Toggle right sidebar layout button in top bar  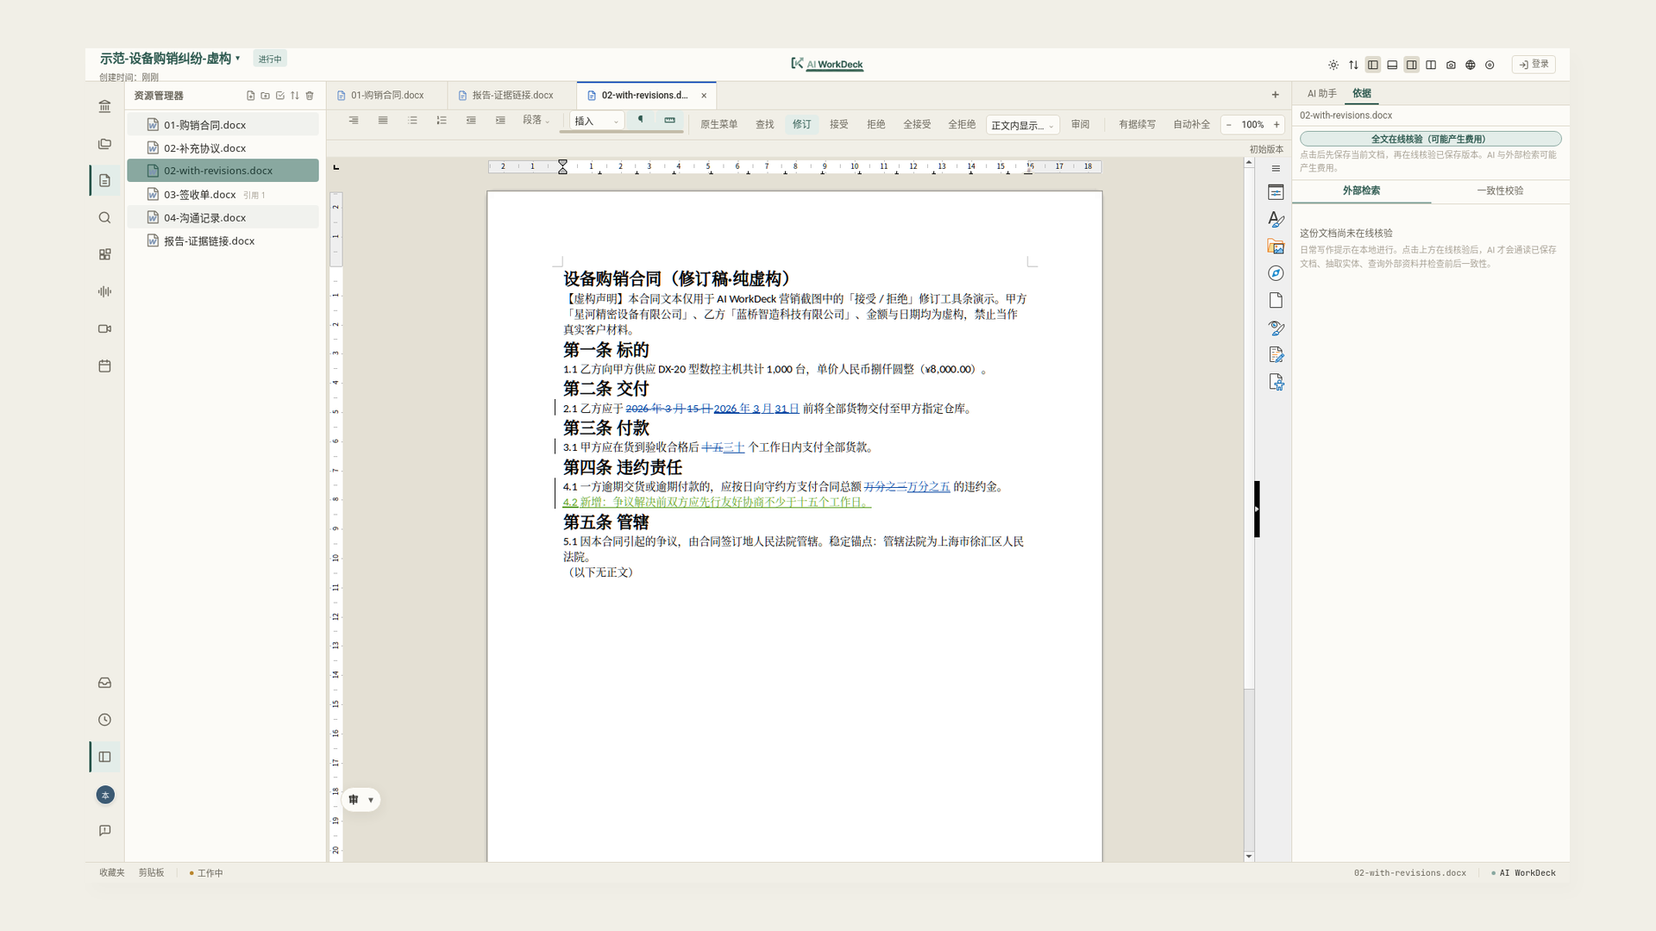[1412, 65]
